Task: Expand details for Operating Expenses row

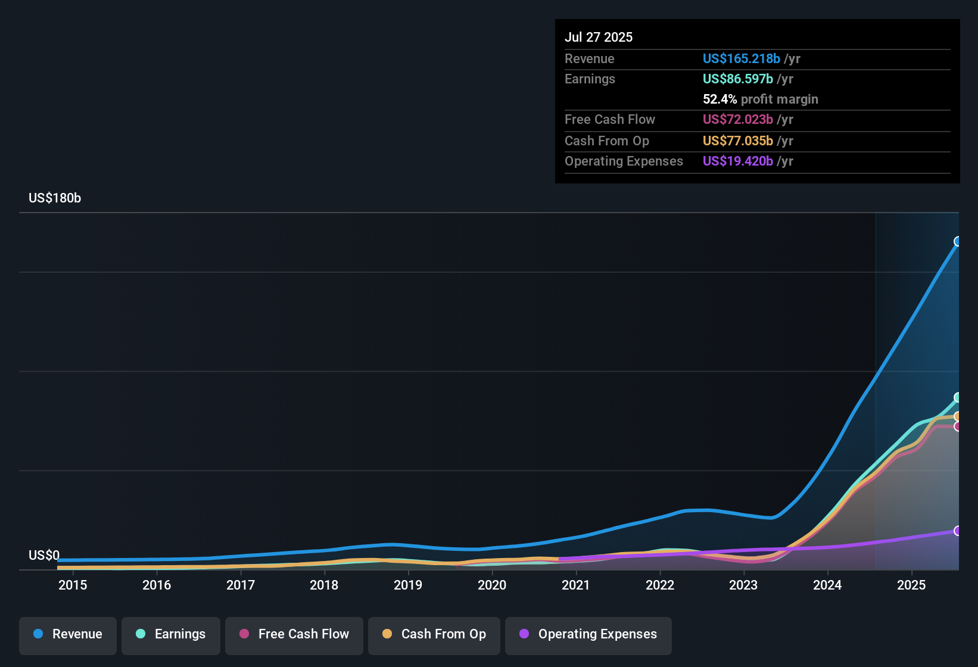Action: coord(624,161)
